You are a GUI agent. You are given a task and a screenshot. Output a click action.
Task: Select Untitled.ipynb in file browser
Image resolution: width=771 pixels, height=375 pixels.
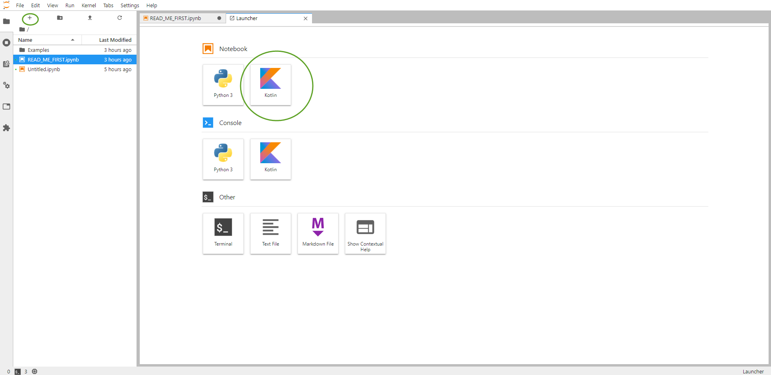tap(44, 70)
